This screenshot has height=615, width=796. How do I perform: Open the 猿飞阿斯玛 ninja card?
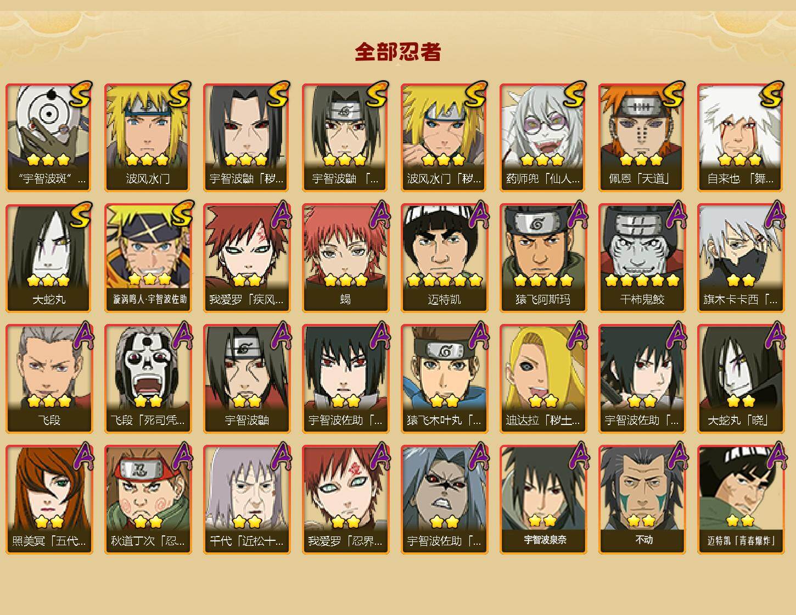pos(543,258)
